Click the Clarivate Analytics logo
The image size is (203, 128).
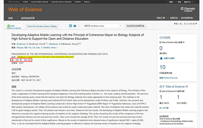[188, 9]
